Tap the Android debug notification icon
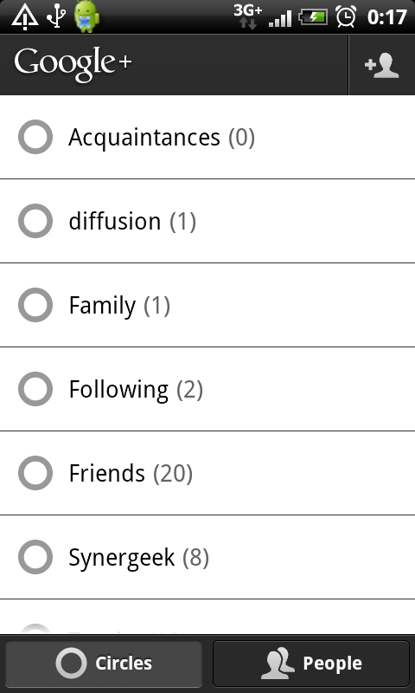415x693 pixels. 86,16
